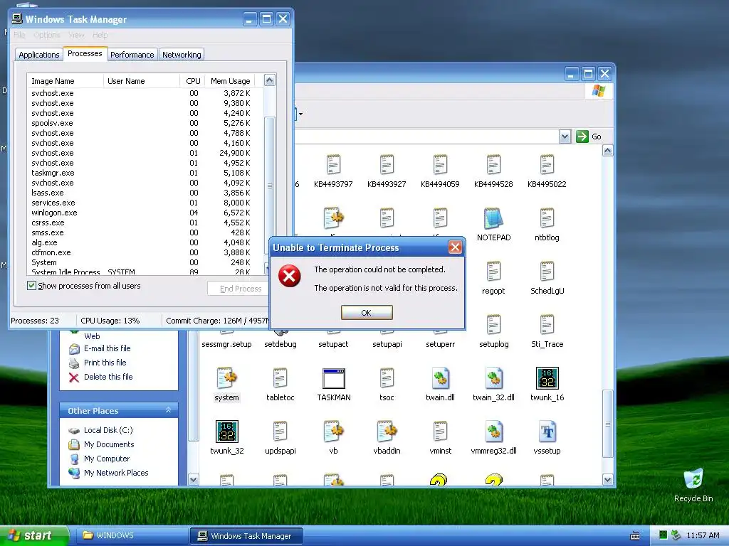Screen dimensions: 729x546
Task: Select the vb settings file icon
Action: click(334, 432)
